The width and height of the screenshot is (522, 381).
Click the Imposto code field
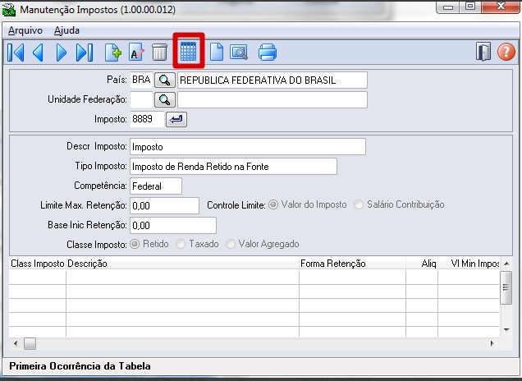pos(147,119)
